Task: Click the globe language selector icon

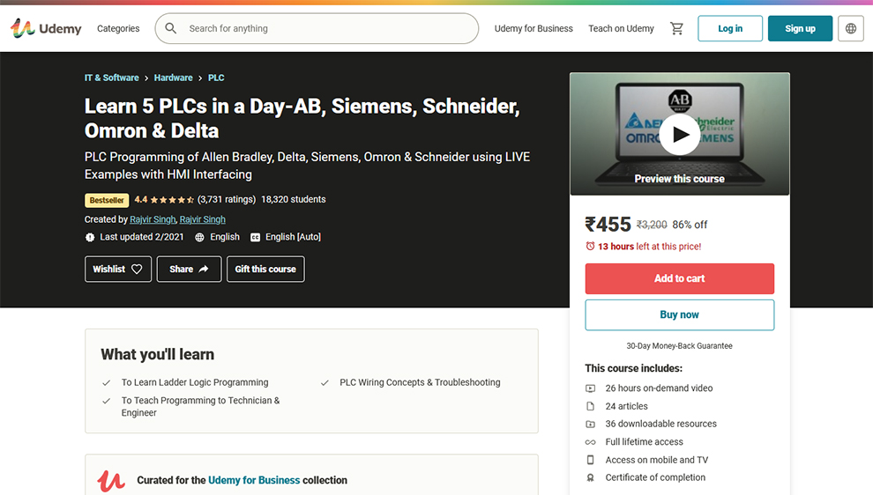Action: point(851,28)
